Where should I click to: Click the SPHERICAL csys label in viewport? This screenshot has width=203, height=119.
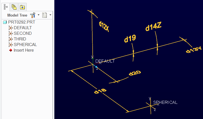point(165,102)
